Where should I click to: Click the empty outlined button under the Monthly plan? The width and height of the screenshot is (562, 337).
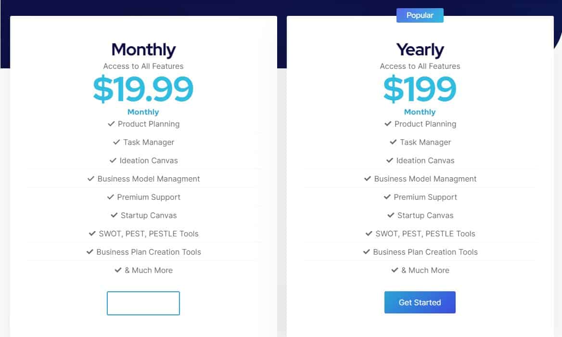point(143,303)
